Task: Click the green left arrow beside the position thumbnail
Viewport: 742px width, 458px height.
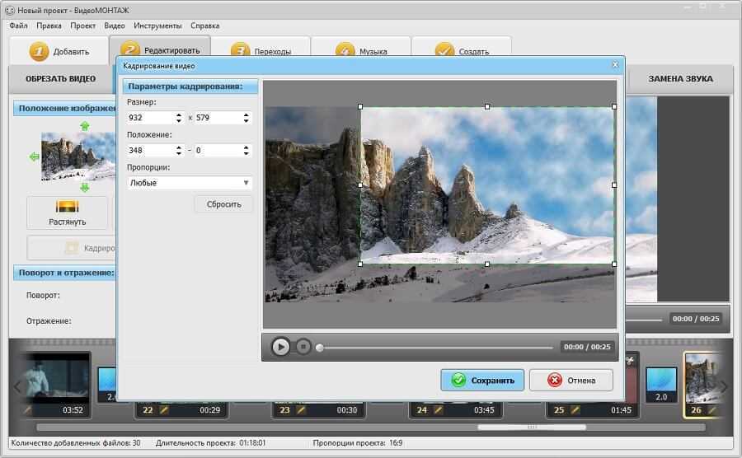Action: 34,157
